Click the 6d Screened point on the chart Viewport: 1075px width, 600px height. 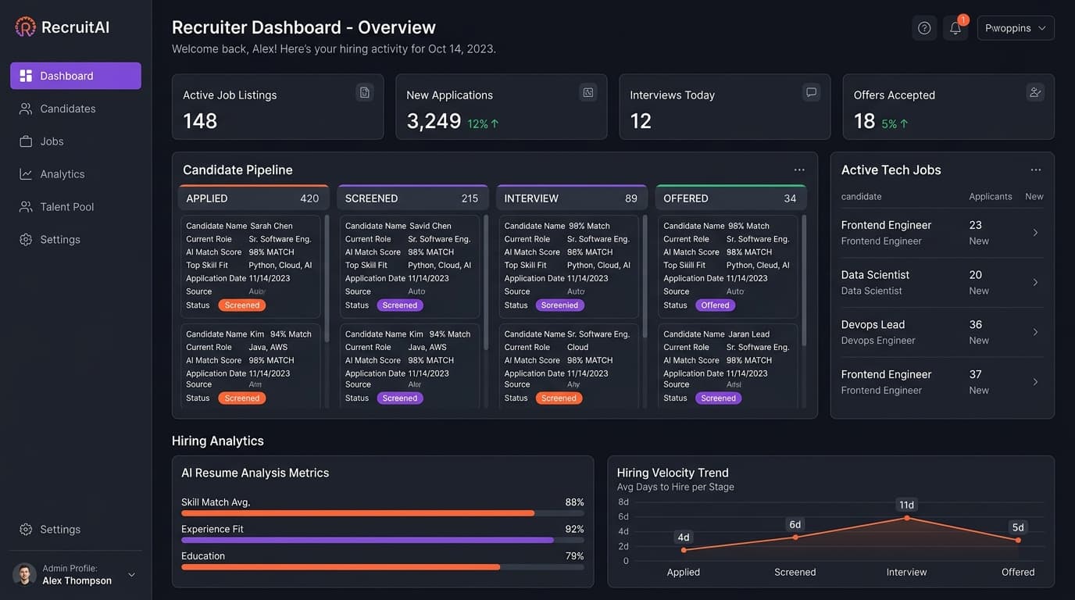click(795, 537)
